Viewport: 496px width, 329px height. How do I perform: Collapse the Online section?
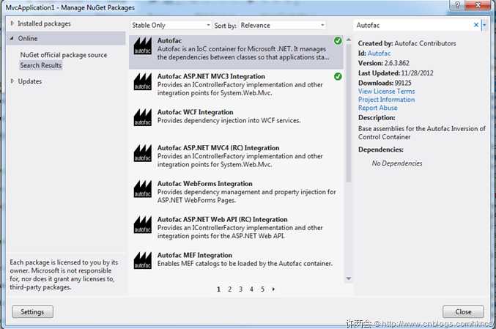pos(12,38)
